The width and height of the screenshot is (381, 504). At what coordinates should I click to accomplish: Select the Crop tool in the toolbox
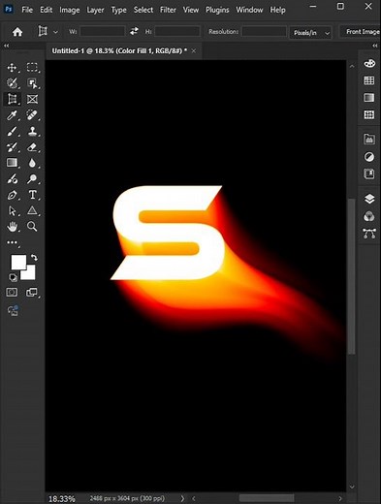(x=12, y=99)
